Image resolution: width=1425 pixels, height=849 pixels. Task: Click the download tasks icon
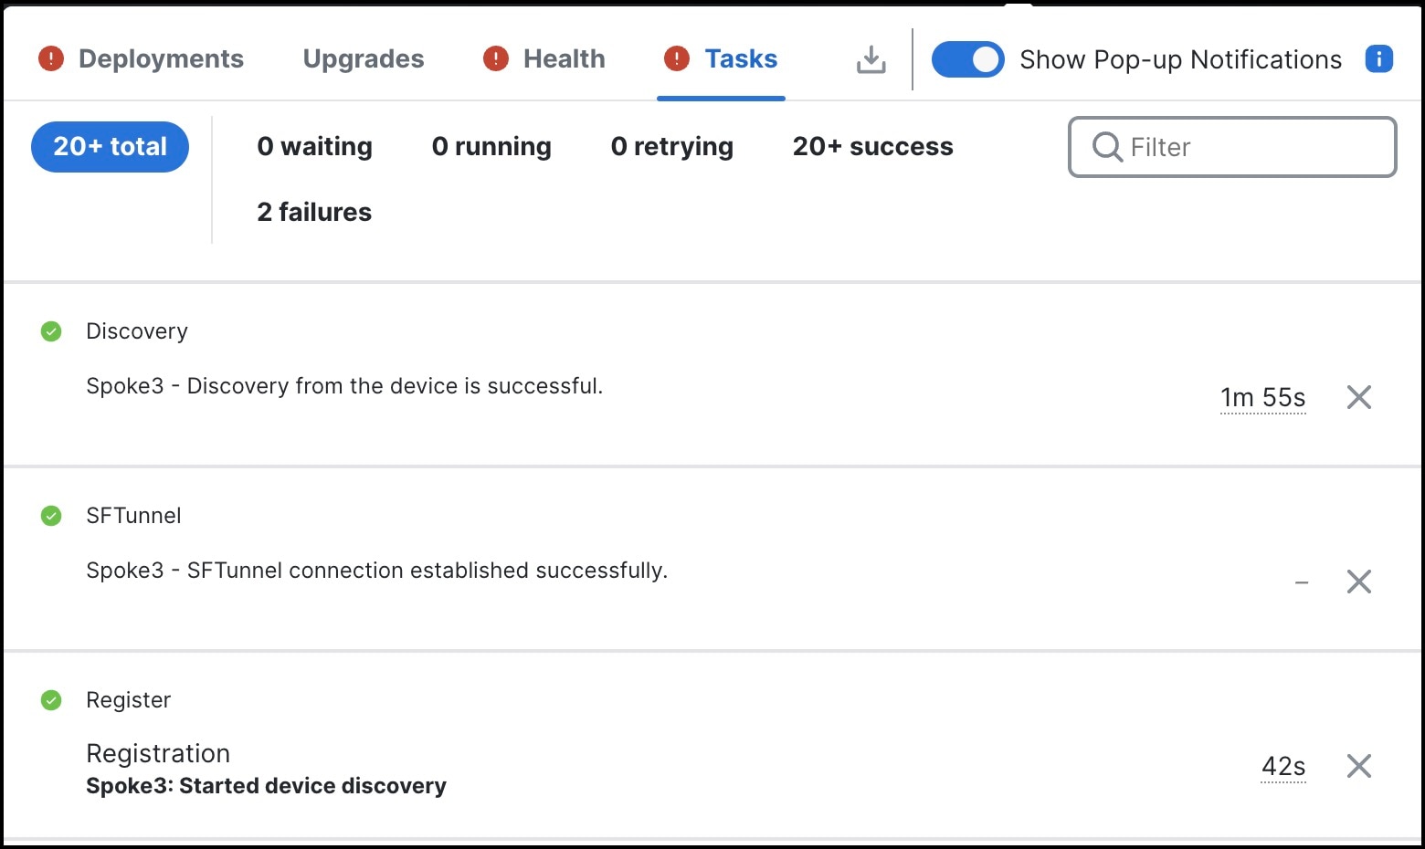870,58
